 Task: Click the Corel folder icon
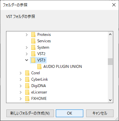tap(27, 73)
